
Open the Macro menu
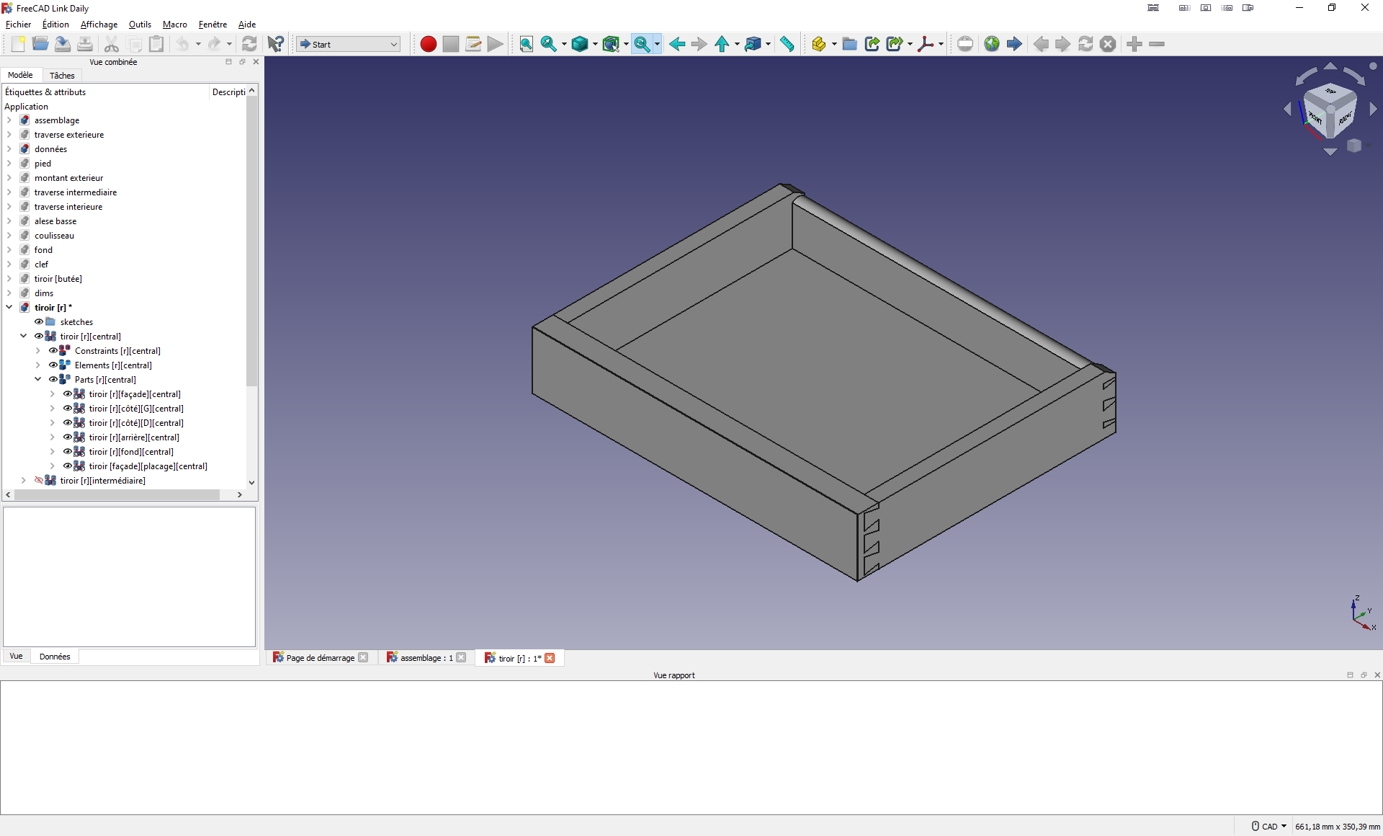(174, 25)
